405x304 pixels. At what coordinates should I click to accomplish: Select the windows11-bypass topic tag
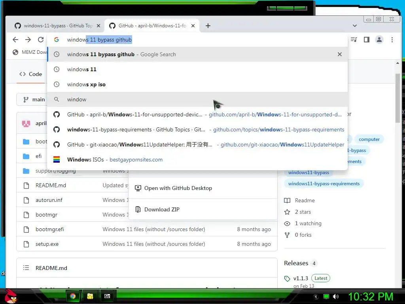308,173
